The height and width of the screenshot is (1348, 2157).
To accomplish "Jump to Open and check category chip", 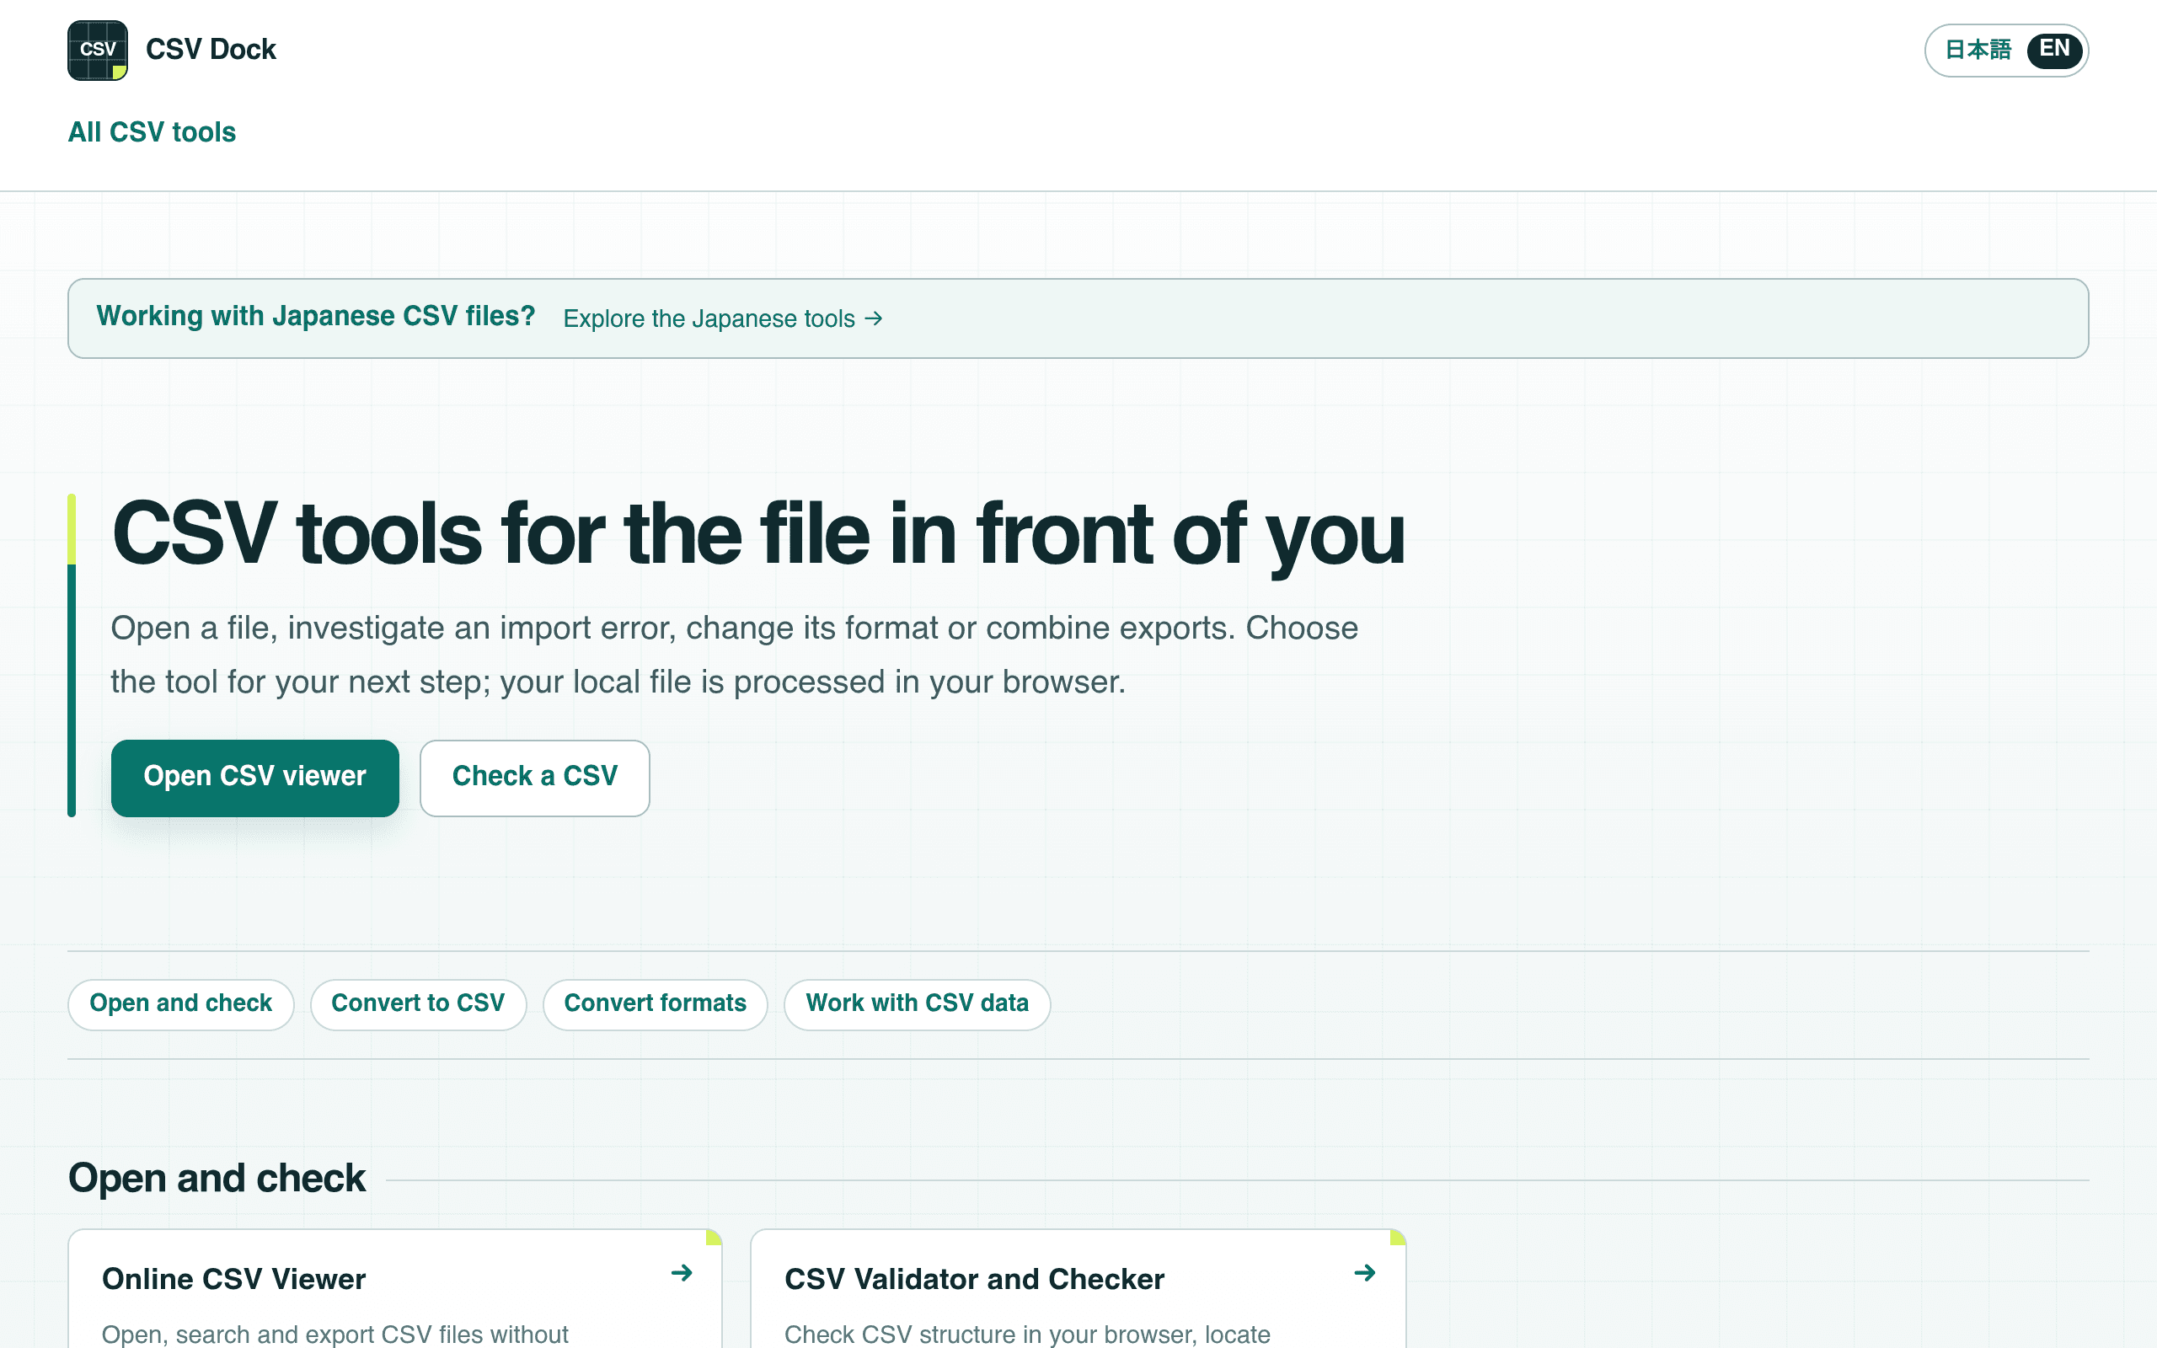I will pyautogui.click(x=181, y=1004).
